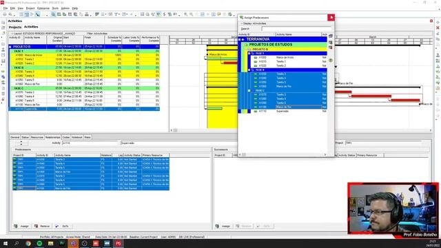Click the Filter toolbar icon
Screen dimensions: 441x248
pyautogui.click(x=116, y=14)
